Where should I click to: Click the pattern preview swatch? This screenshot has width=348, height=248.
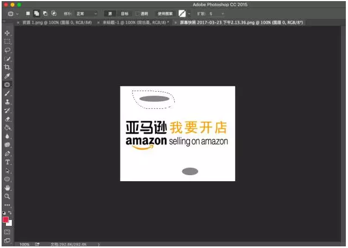pos(182,13)
